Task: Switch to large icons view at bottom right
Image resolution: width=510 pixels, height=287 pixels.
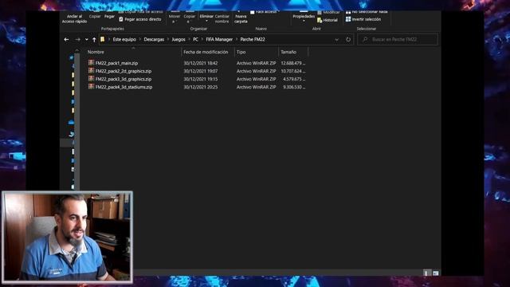Action: pos(436,273)
